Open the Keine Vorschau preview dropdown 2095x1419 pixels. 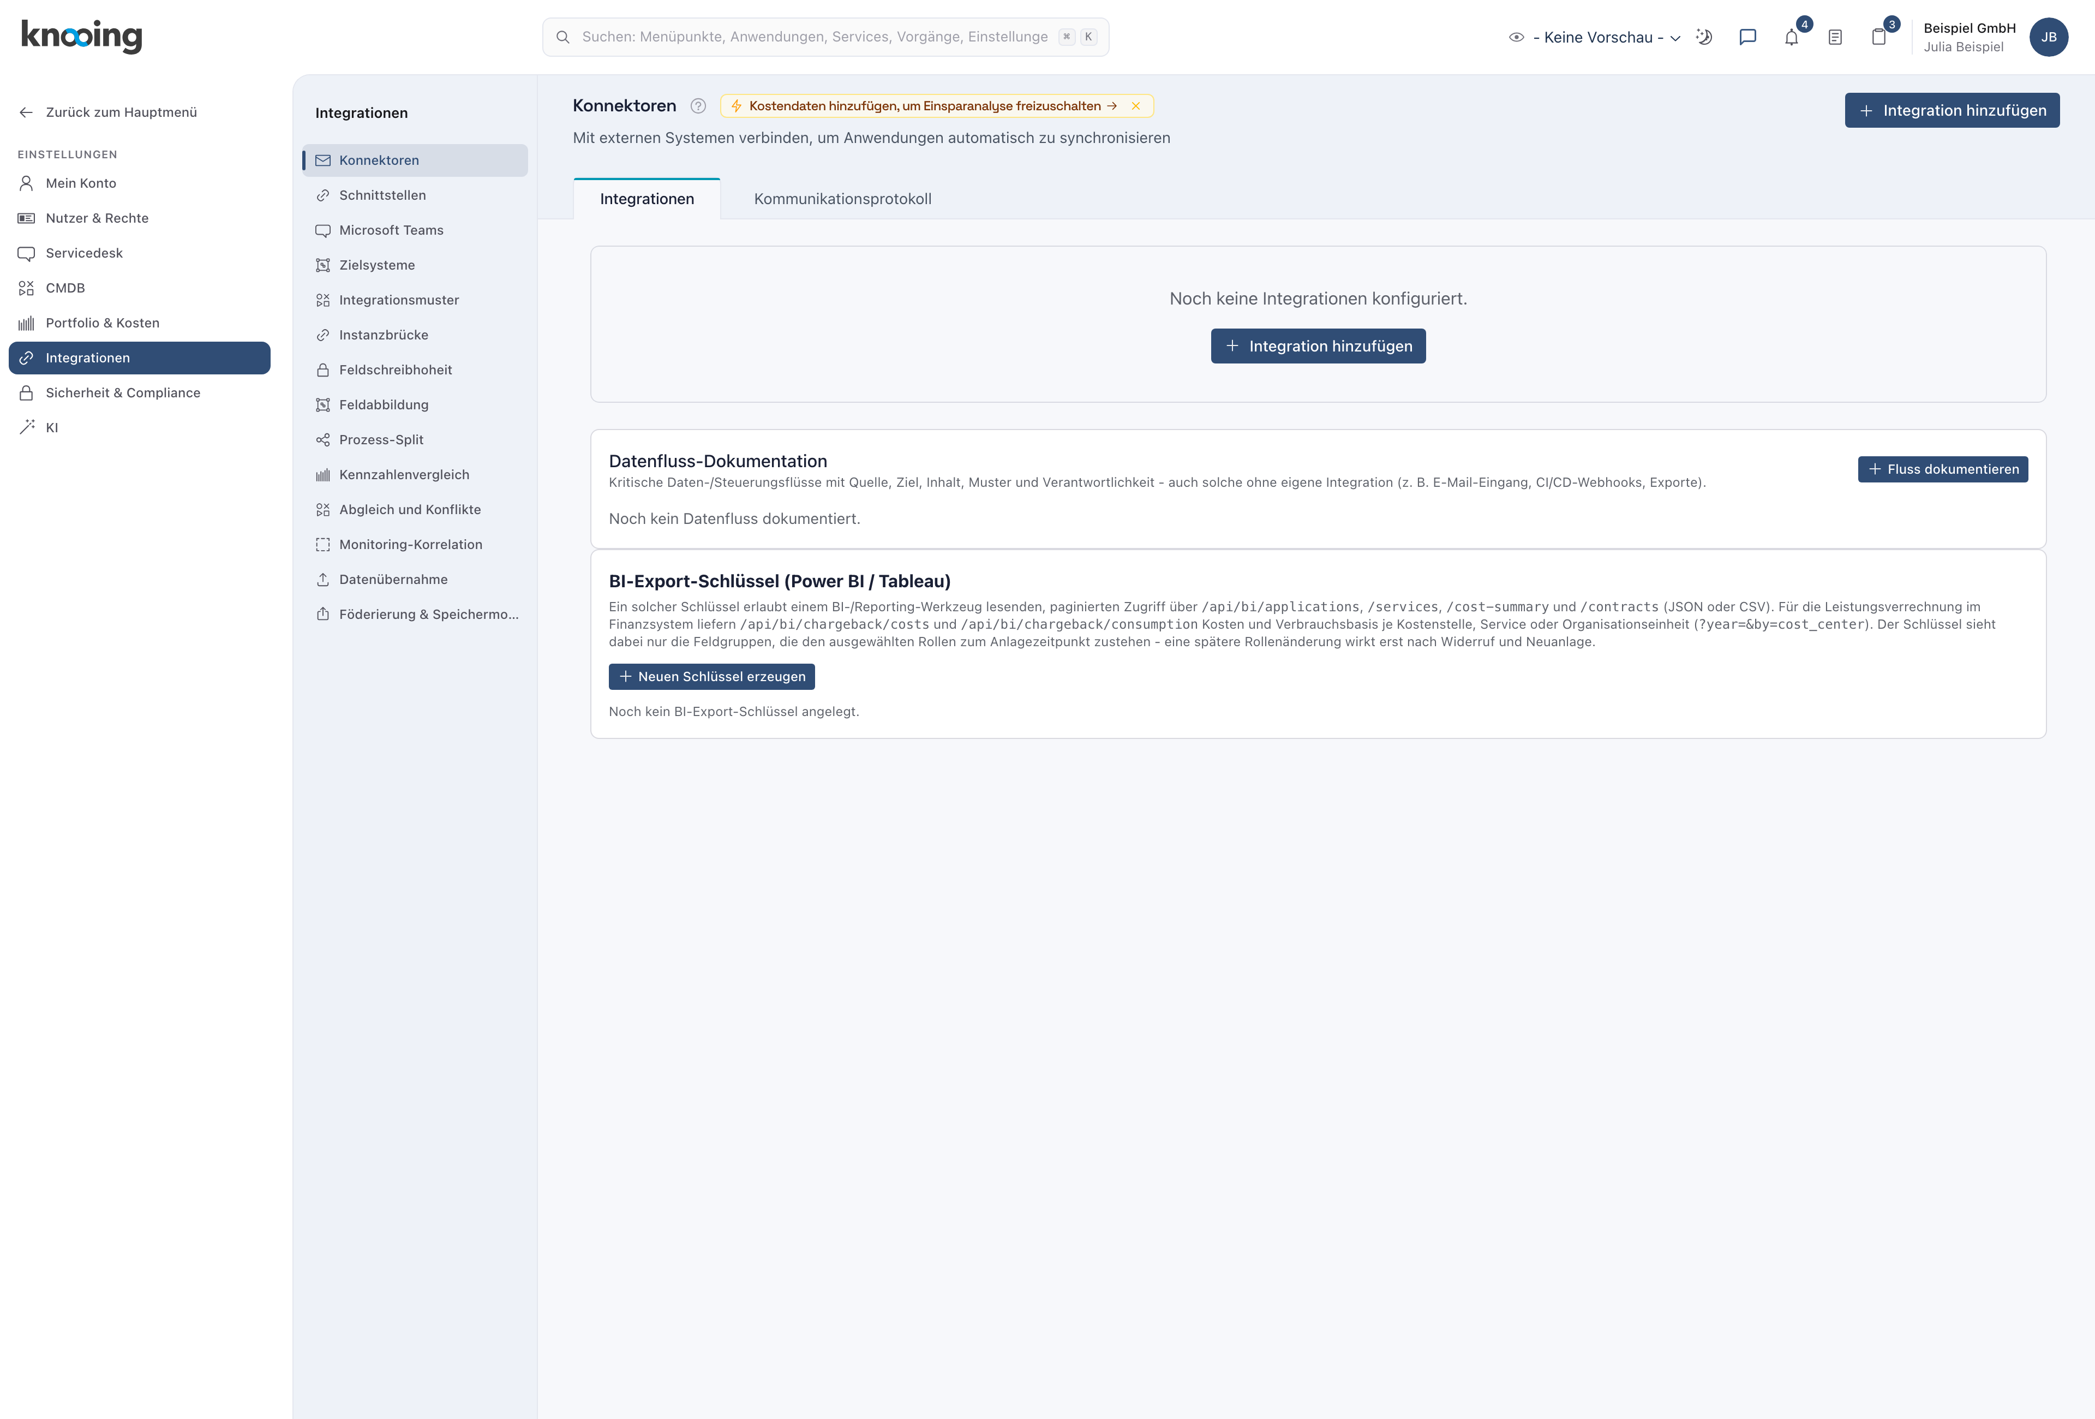[1594, 37]
